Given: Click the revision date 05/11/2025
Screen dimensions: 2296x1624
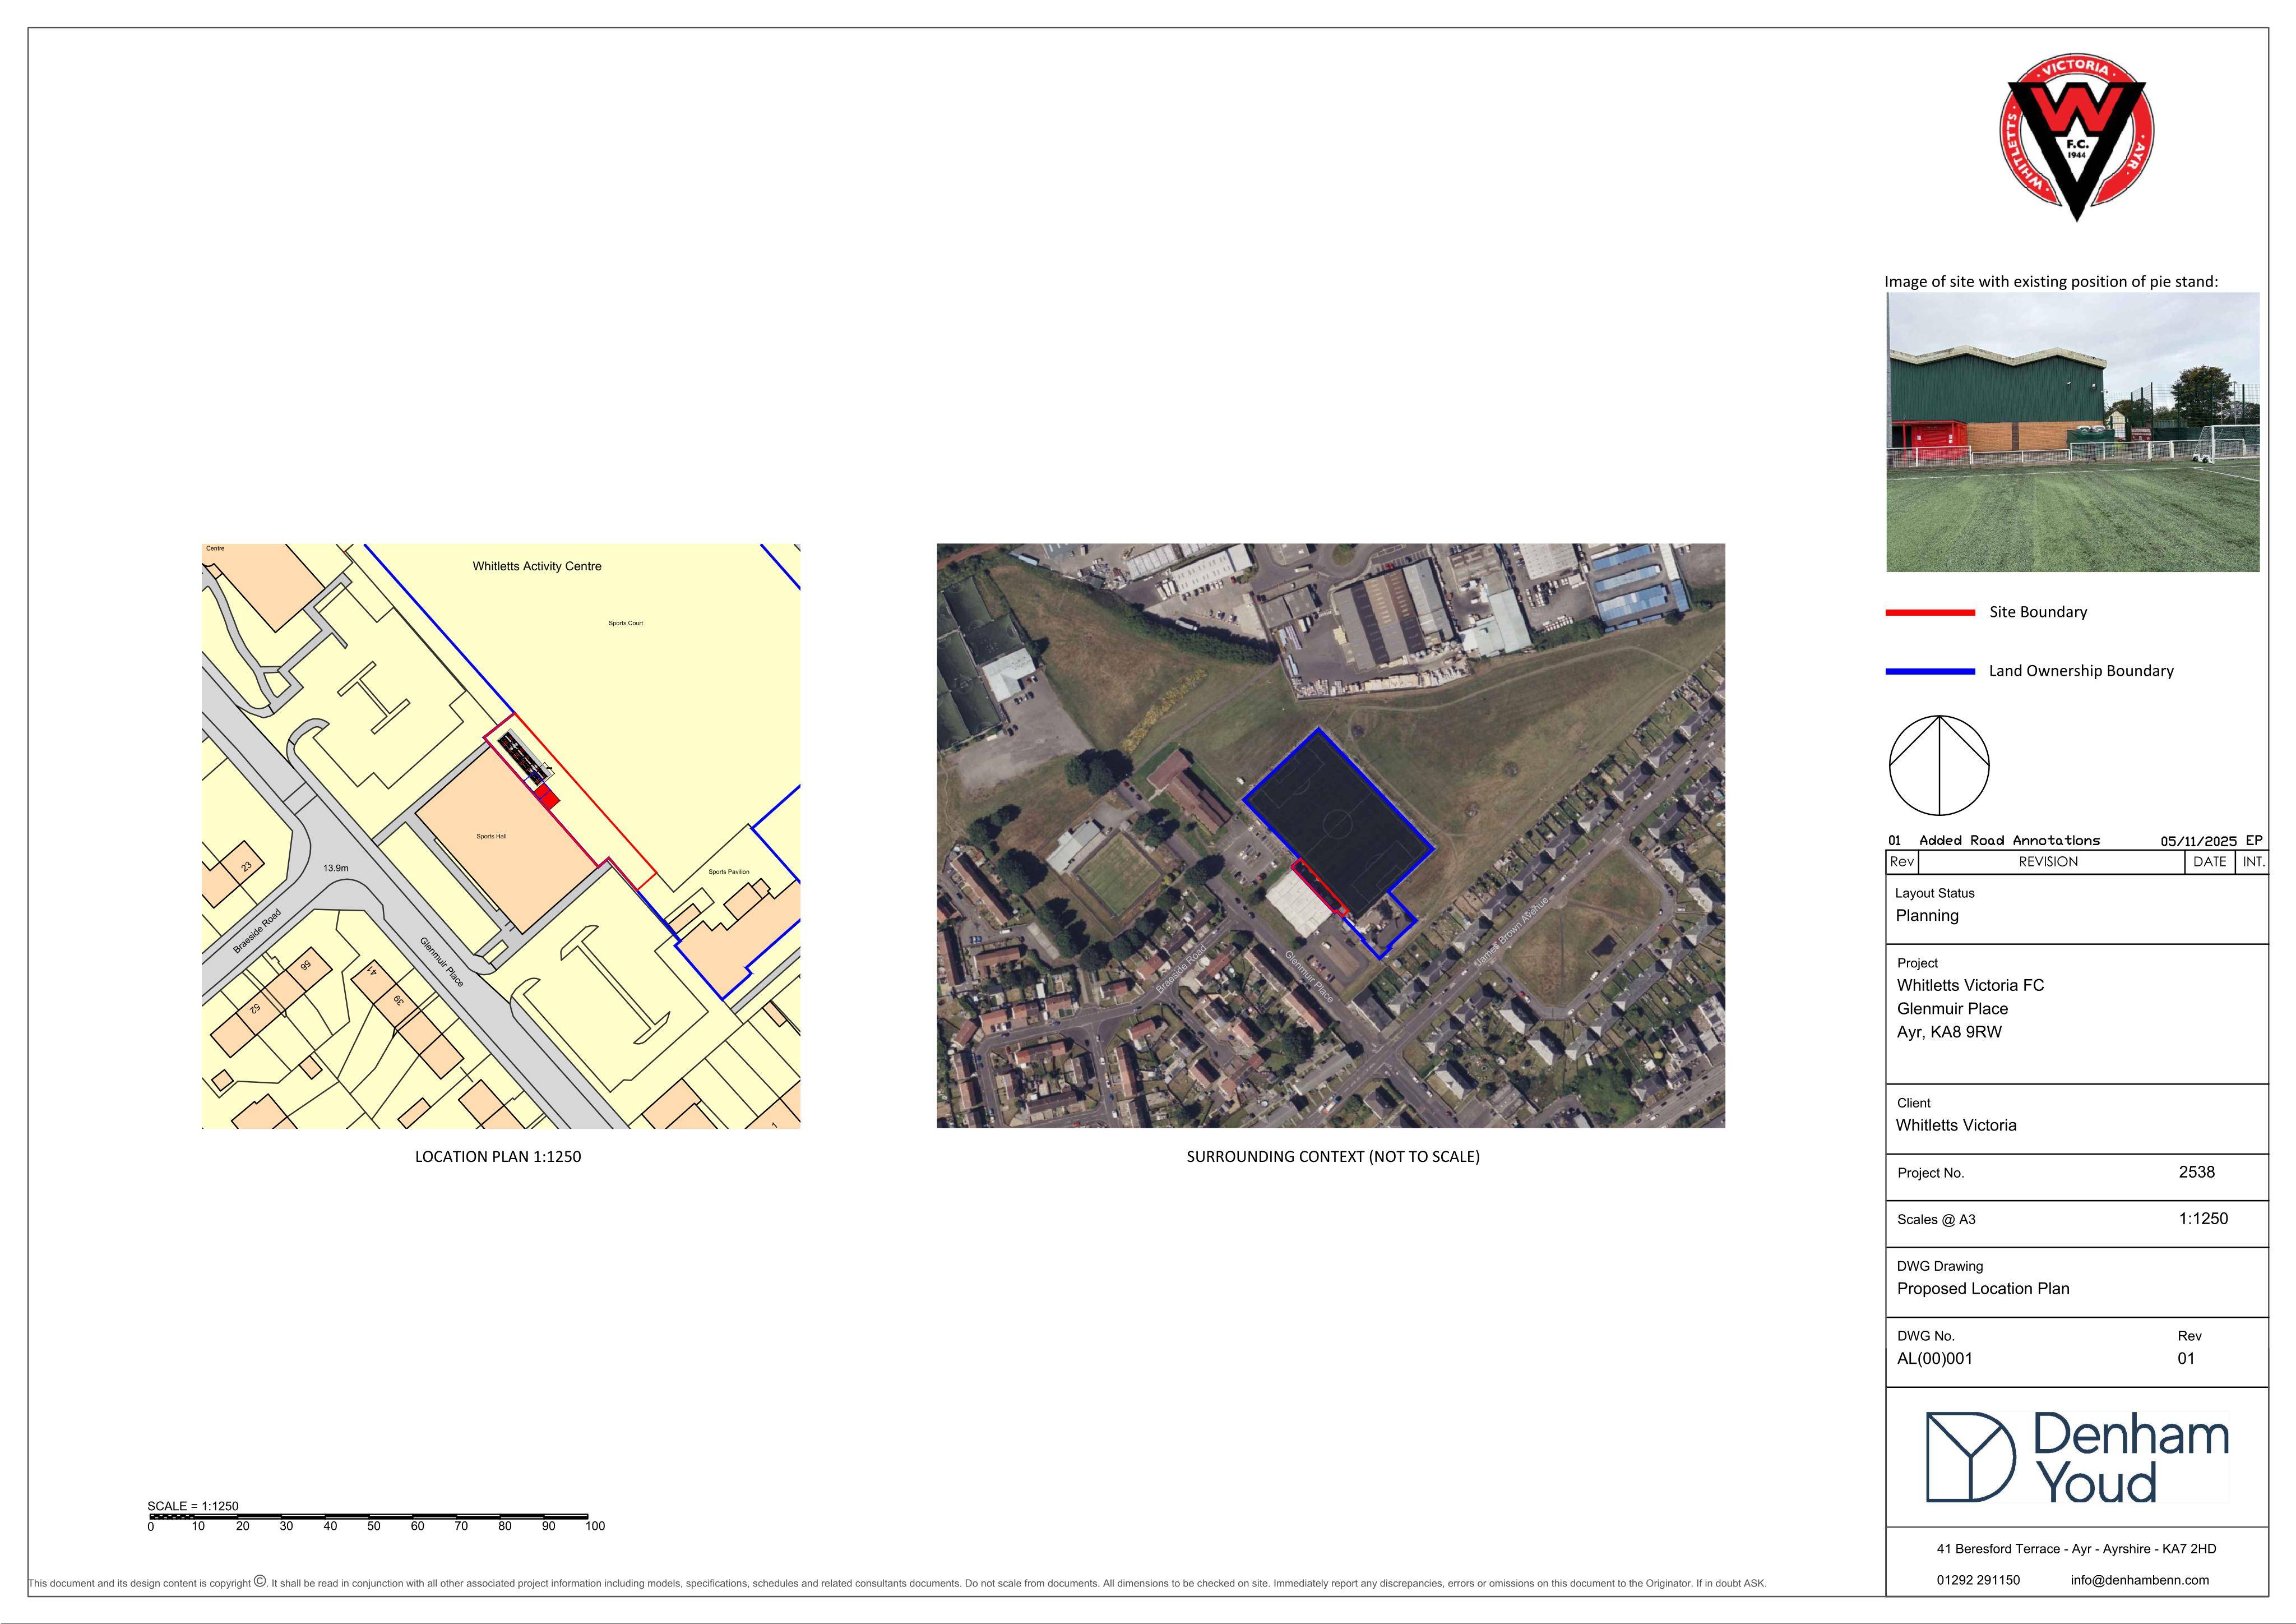Looking at the screenshot, I should tap(2198, 841).
